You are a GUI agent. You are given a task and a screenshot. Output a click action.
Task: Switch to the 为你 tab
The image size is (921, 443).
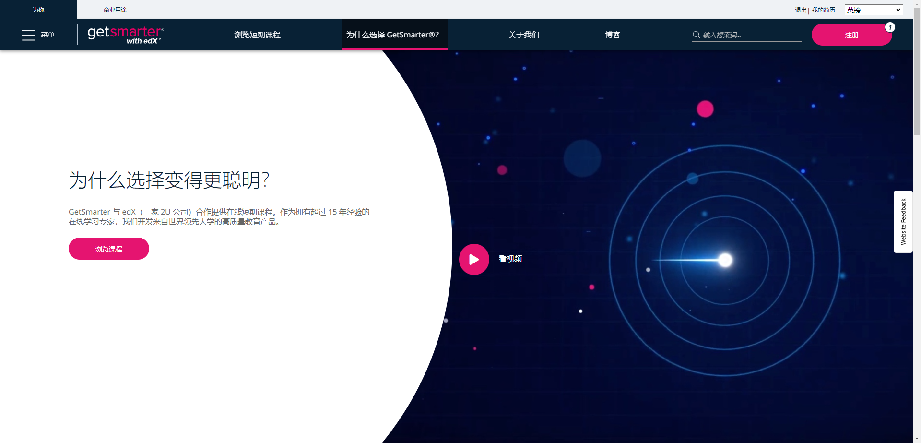pos(38,10)
